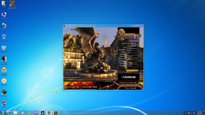Image resolution: width=205 pixels, height=115 pixels.
Task: Click the Heaven DX11 Benchmark logo
Action: coord(128,34)
